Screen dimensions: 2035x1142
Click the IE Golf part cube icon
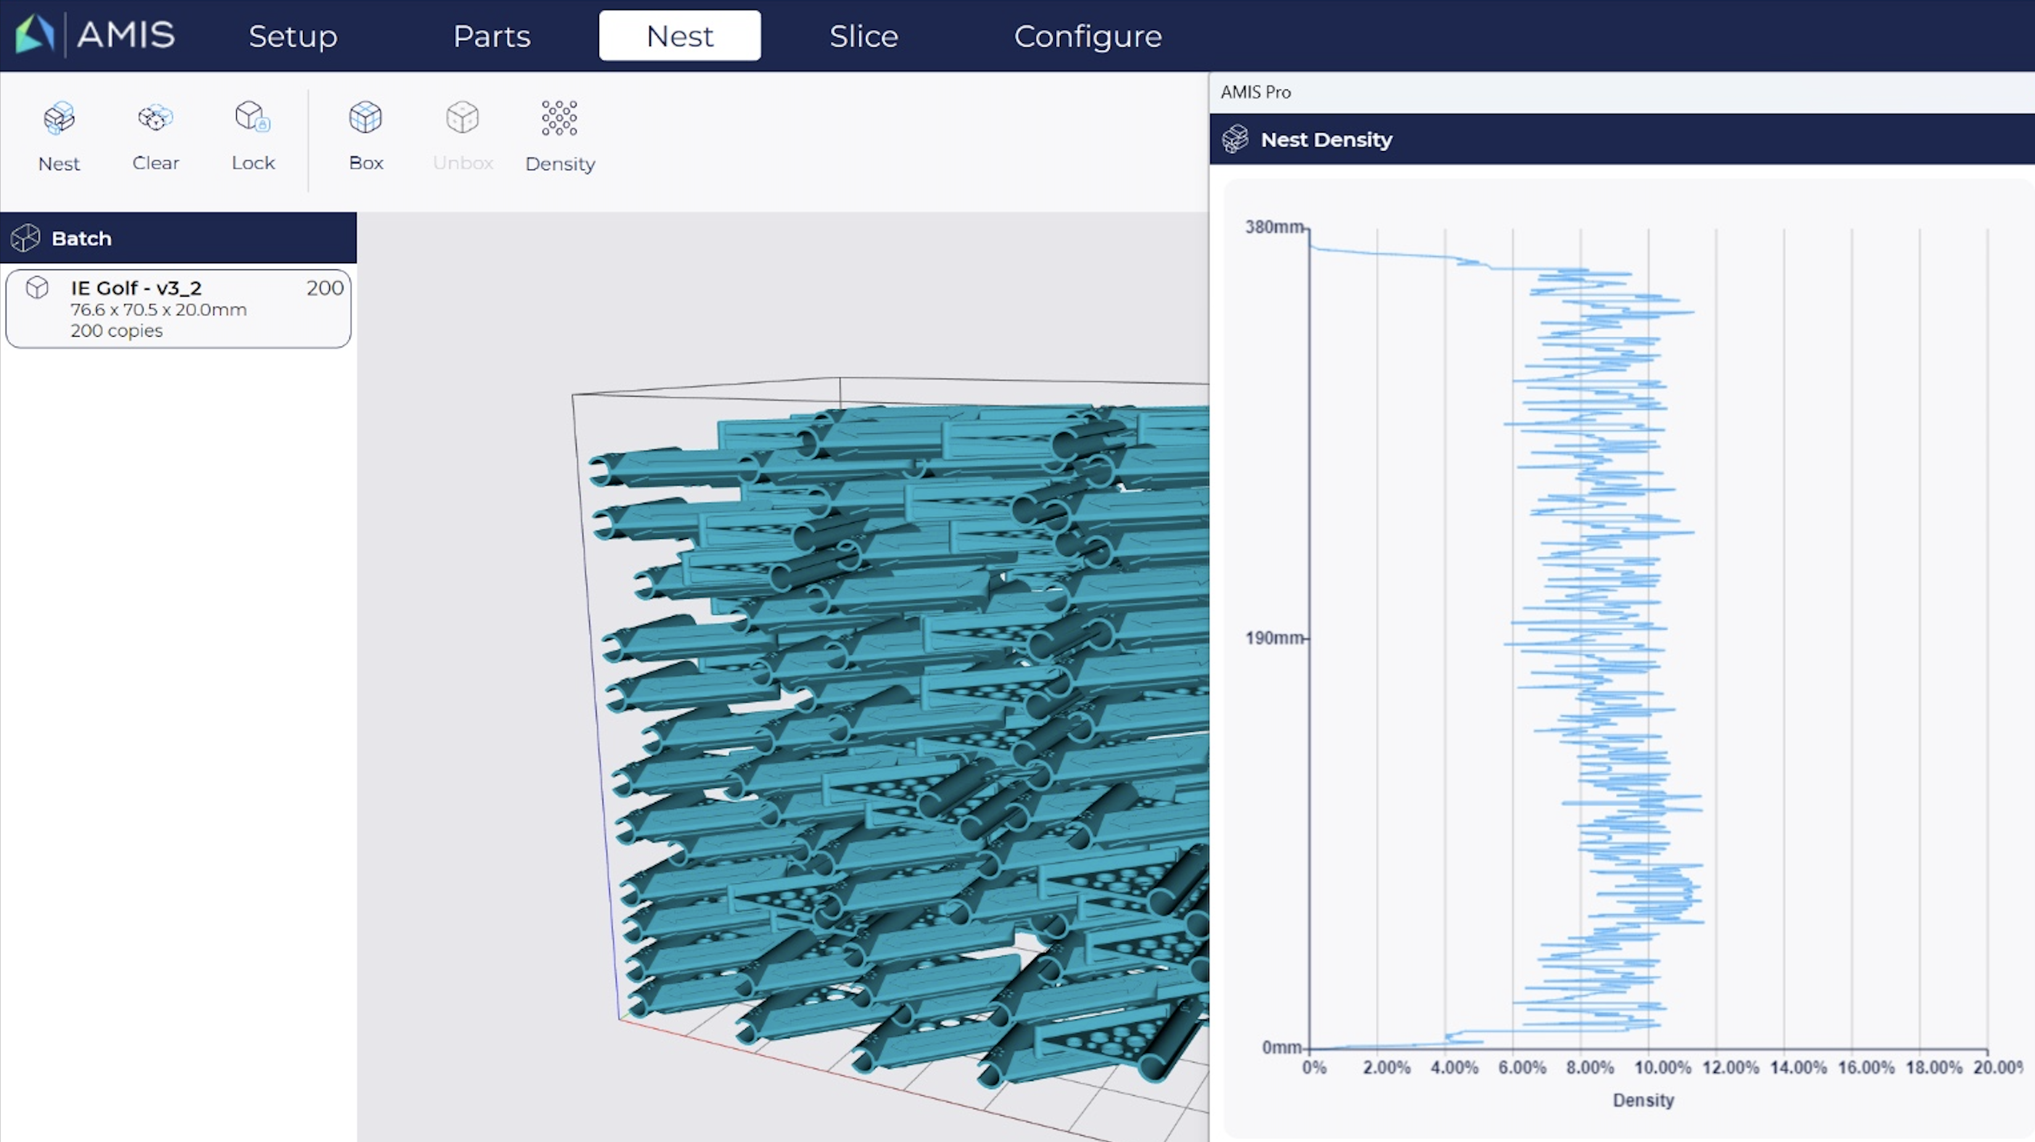pyautogui.click(x=37, y=287)
